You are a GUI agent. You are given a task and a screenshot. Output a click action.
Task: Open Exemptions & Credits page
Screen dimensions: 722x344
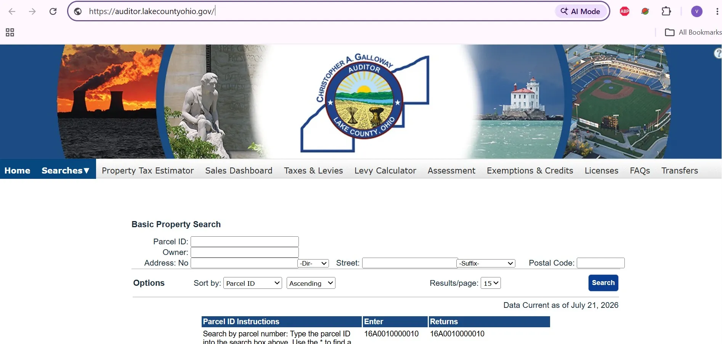[x=530, y=170]
